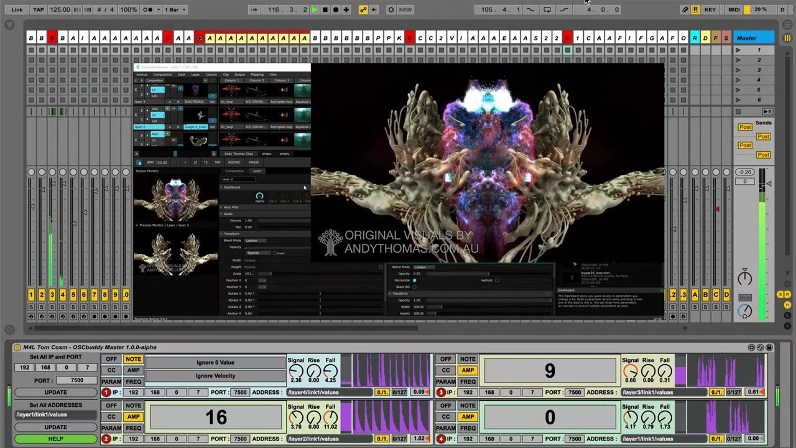
Task: Toggle draw mode pencil
Action: coord(685,10)
